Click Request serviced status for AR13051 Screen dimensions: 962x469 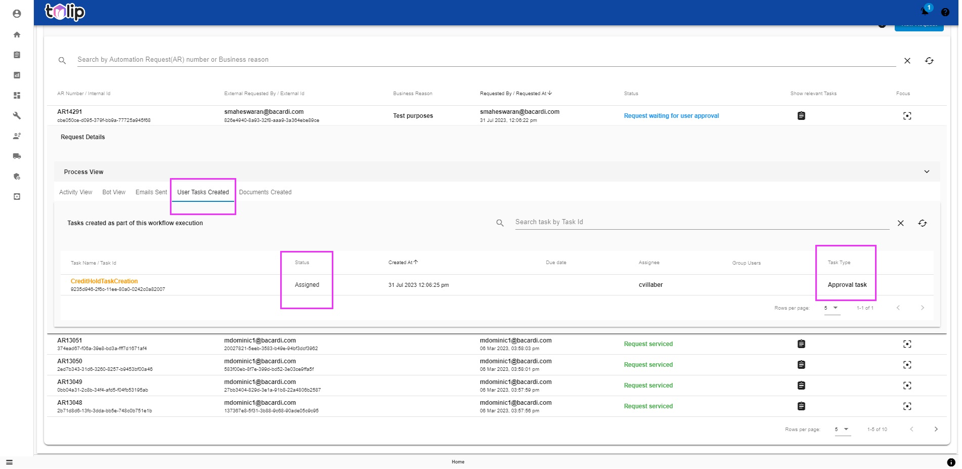point(648,344)
